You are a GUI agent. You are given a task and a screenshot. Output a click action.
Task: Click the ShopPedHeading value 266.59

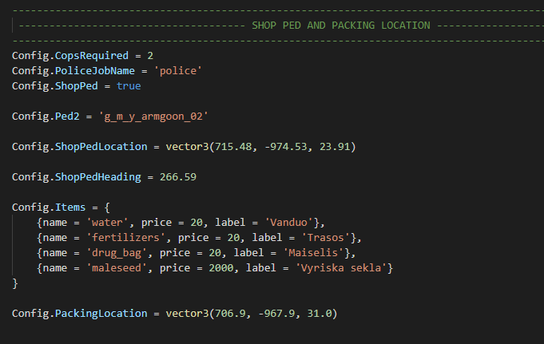click(178, 177)
